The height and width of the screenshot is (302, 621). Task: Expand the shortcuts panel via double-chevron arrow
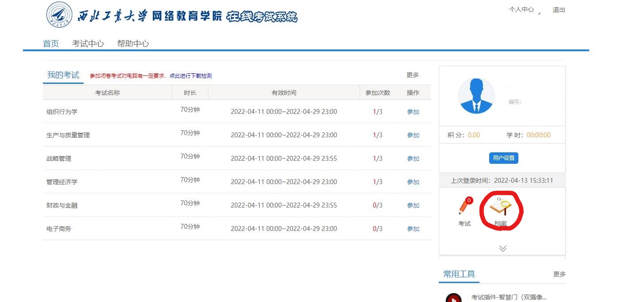tap(502, 248)
